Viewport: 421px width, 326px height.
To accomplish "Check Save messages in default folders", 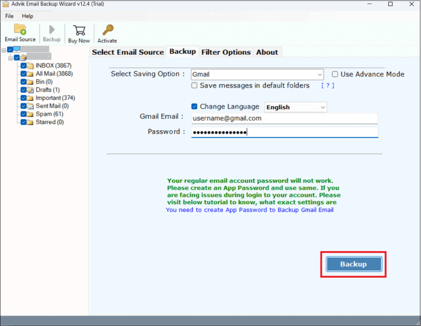I will point(194,85).
